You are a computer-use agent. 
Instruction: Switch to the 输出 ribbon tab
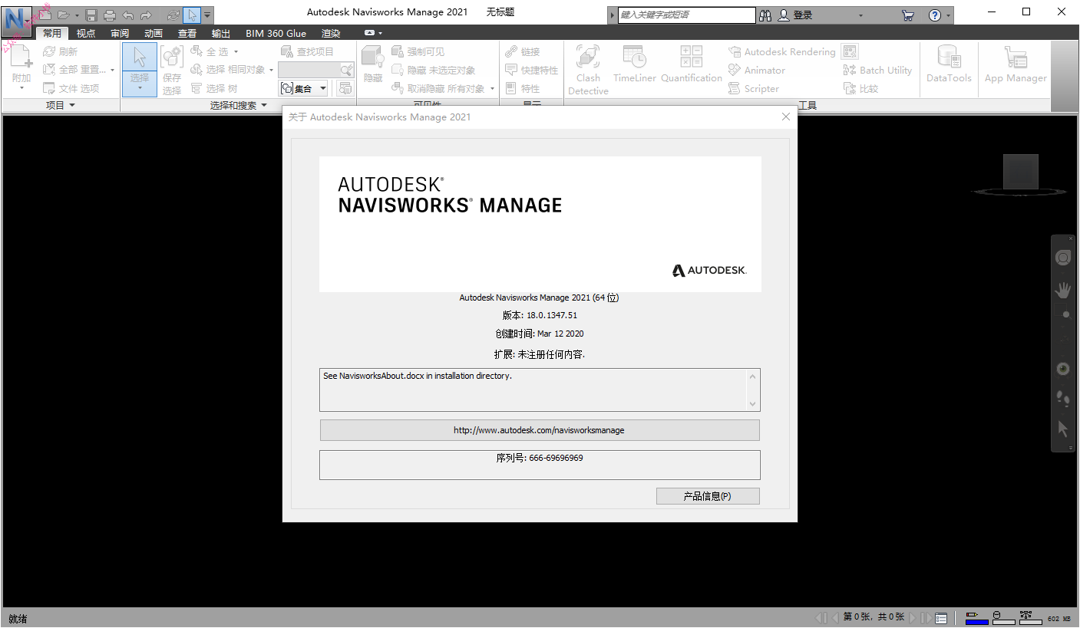coord(221,33)
